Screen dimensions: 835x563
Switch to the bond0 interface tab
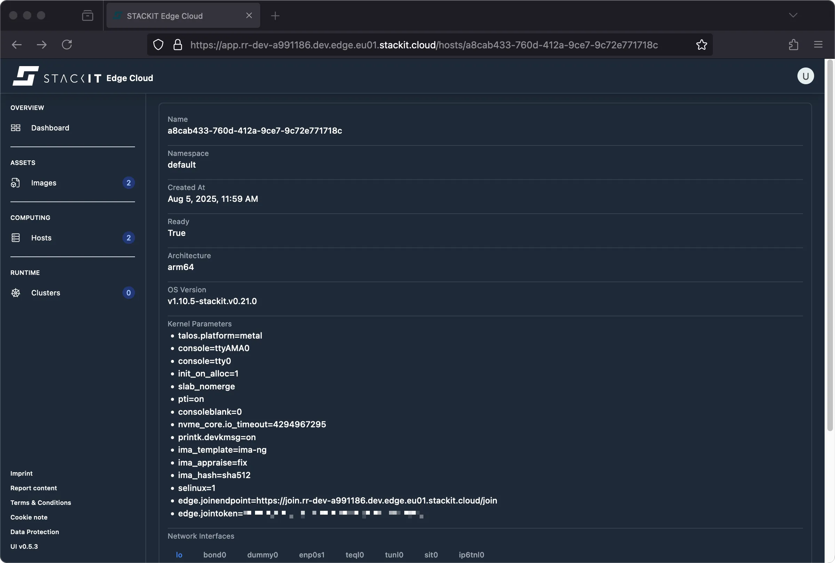click(215, 554)
